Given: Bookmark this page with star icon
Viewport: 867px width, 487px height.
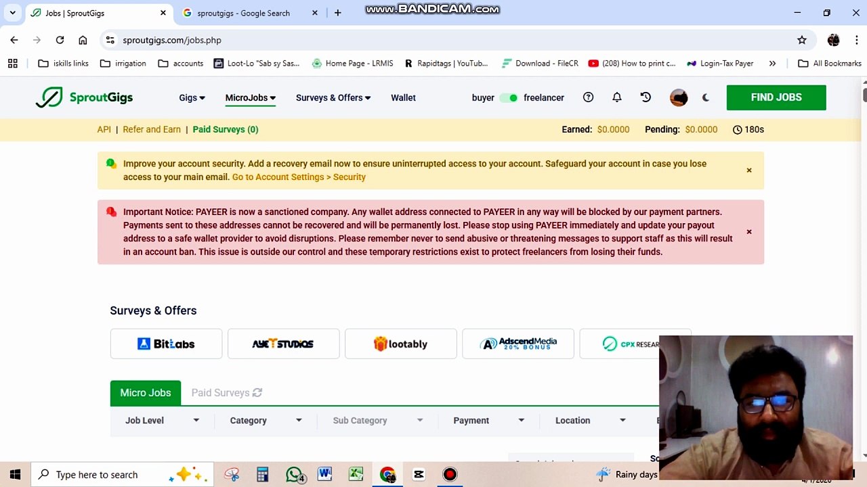Looking at the screenshot, I should (x=802, y=40).
